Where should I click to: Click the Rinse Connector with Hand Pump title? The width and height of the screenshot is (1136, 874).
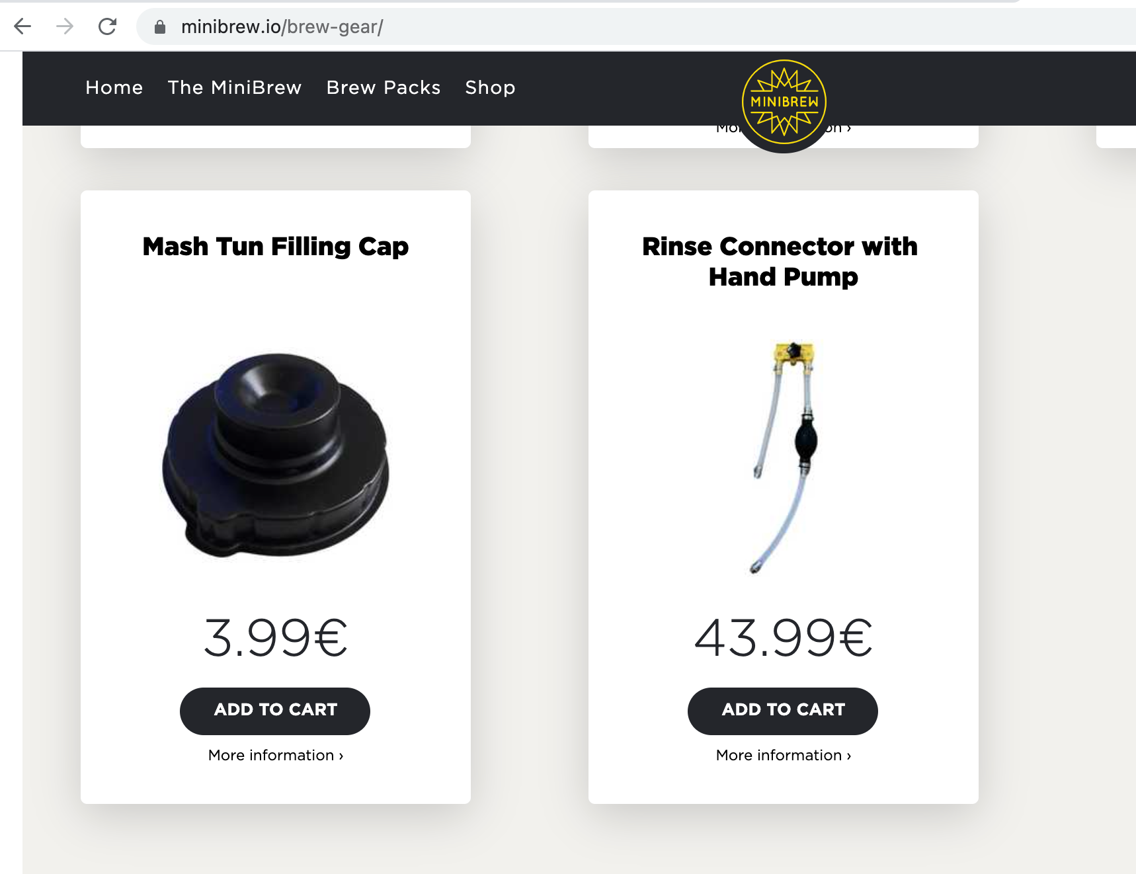click(x=782, y=262)
